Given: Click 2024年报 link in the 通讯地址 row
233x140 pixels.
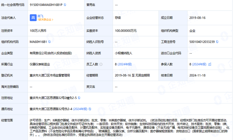Looking at the screenshot, I should point(80,109).
